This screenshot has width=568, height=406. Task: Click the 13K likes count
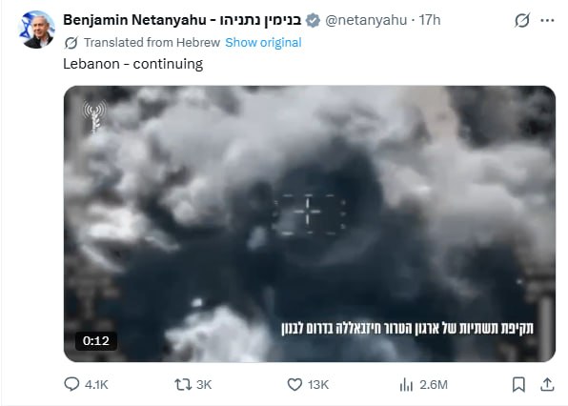[318, 385]
